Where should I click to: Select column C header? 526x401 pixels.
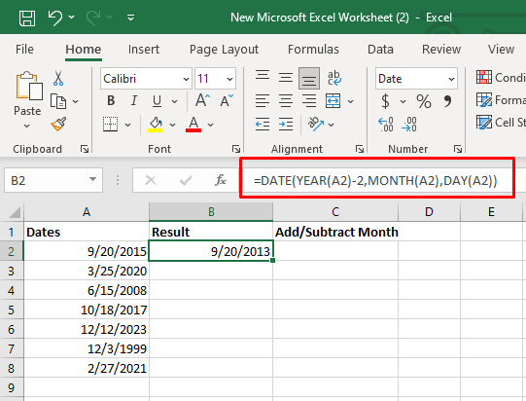(x=335, y=212)
